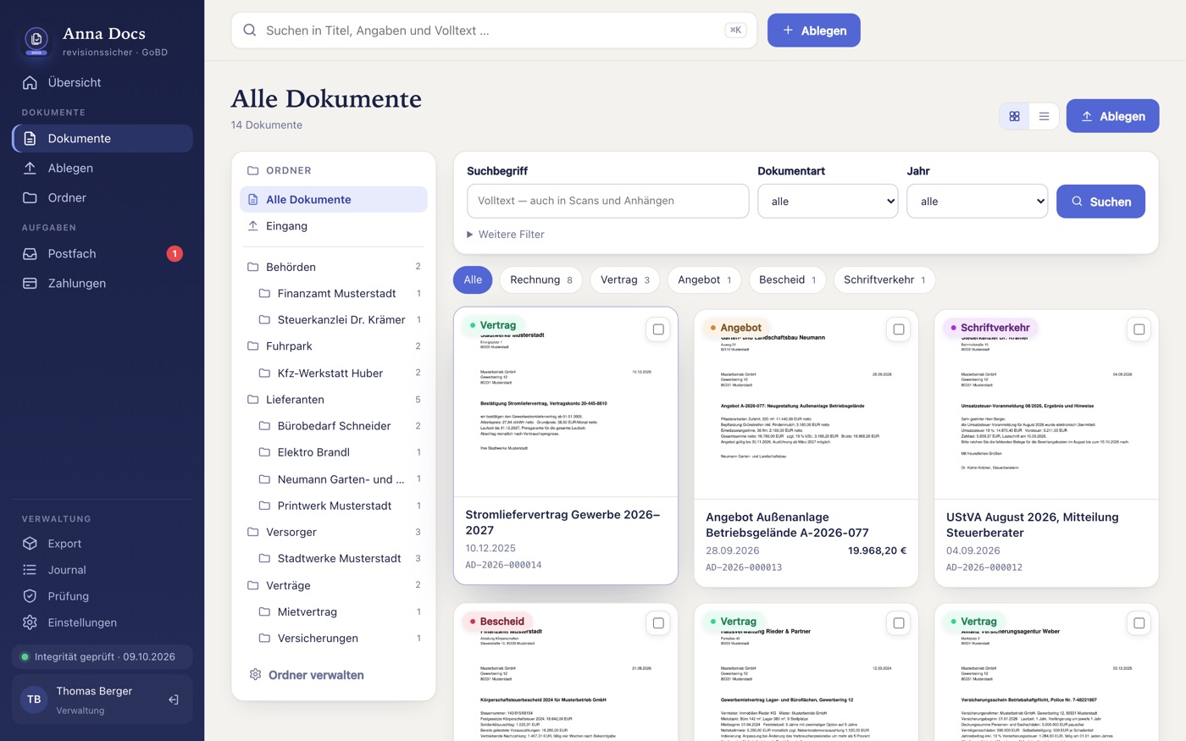Viewport: 1186px width, 741px height.
Task: Filter by Vertrag tab
Action: click(x=625, y=279)
